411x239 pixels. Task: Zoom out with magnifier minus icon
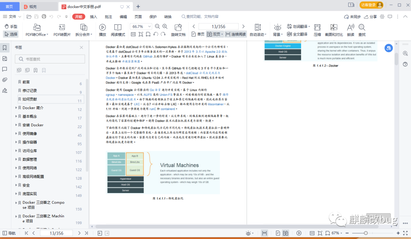157,27
